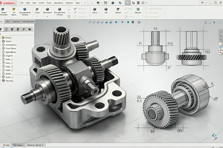The height and width of the screenshot is (148, 223).
Task: Open dropdown arrow next to monitor display icon
Action: click(140, 22)
